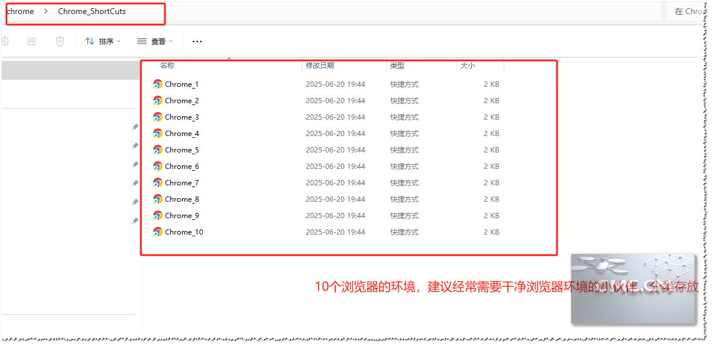Click the Chrome_5 shortcut icon
Screen dimensions: 712x346
(x=157, y=150)
